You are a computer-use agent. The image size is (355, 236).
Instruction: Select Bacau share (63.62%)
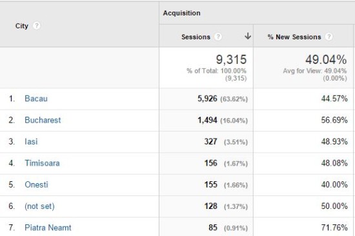(x=234, y=99)
